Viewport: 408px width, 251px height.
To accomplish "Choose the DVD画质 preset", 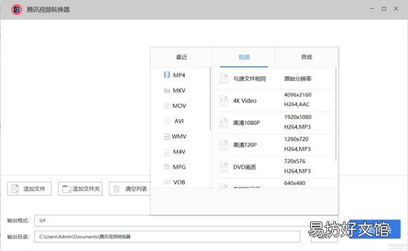I will 273,167.
